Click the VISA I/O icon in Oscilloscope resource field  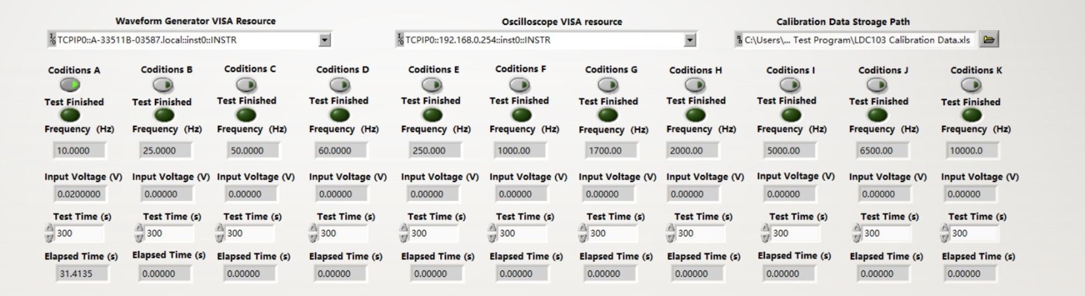399,40
